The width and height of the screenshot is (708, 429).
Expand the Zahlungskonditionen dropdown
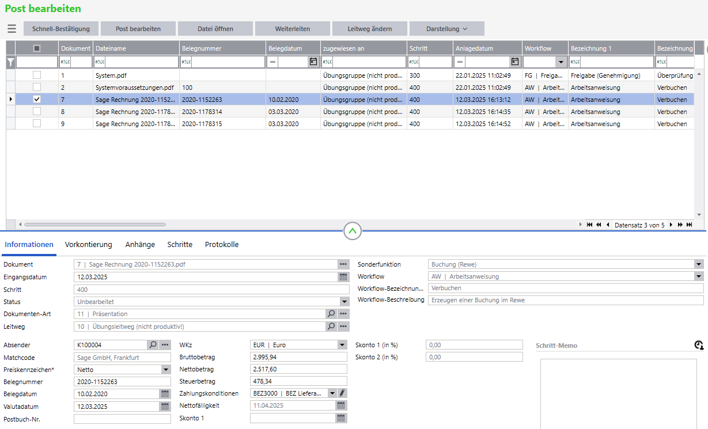[x=332, y=393]
